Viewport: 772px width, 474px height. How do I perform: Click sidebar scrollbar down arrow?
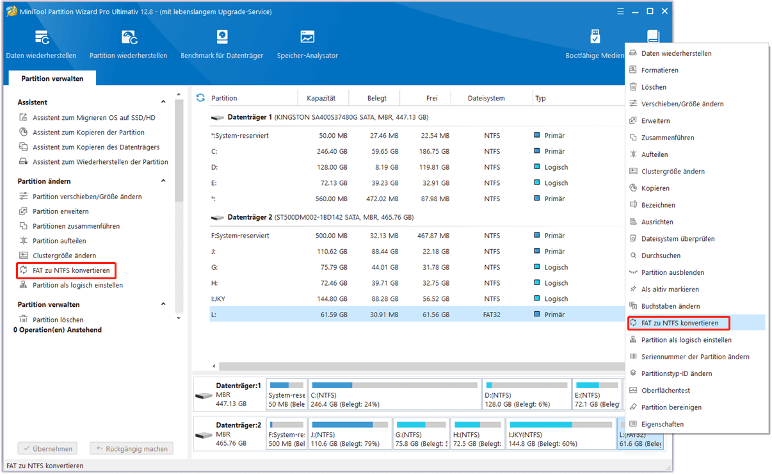179,318
